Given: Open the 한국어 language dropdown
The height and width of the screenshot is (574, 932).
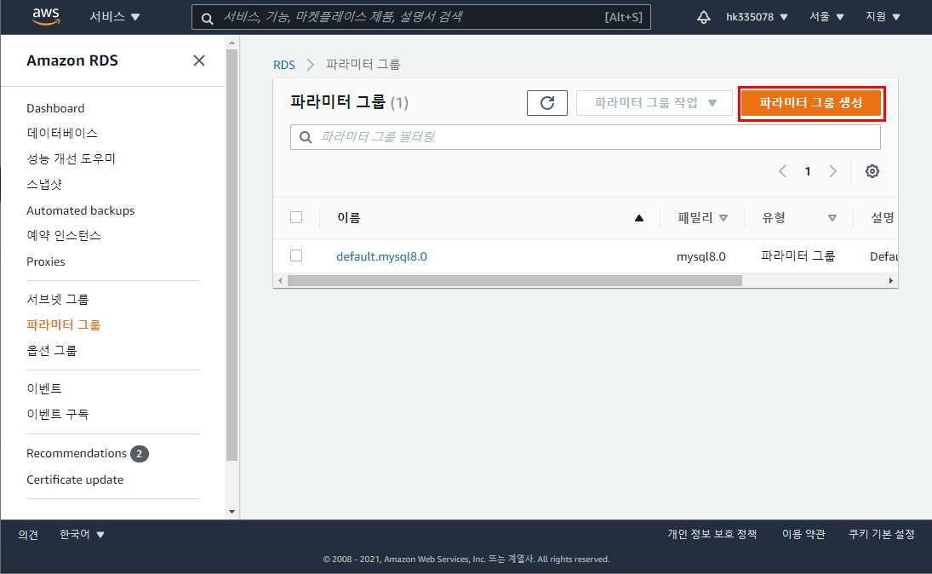Looking at the screenshot, I should 82,534.
